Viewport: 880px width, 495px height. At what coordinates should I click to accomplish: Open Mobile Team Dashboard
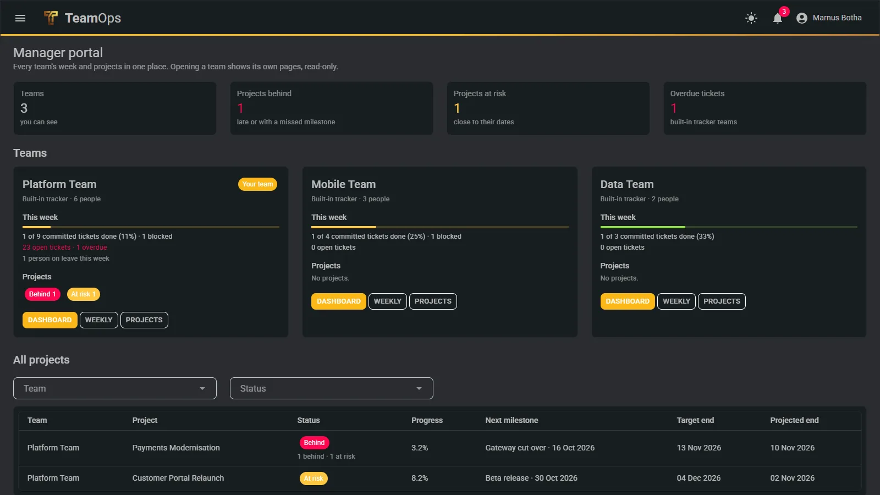pos(339,301)
